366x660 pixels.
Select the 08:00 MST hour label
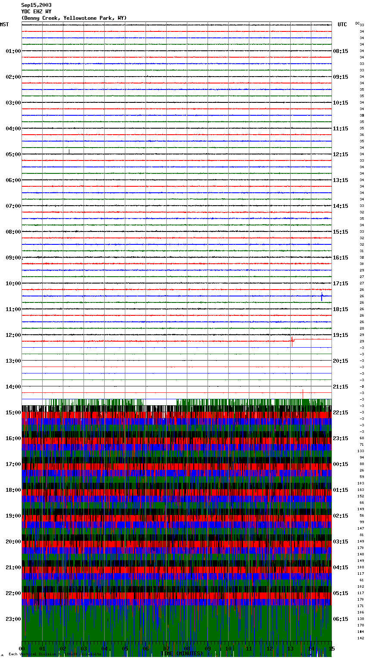(13, 232)
